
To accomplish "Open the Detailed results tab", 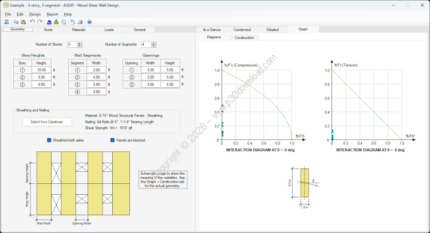I will (x=273, y=30).
